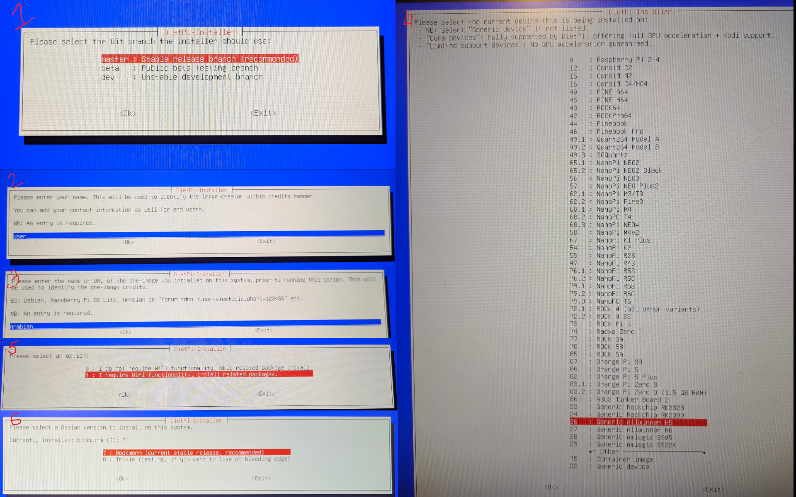Select Generic device entry
Image resolution: width=796 pixels, height=497 pixels.
(x=609, y=466)
